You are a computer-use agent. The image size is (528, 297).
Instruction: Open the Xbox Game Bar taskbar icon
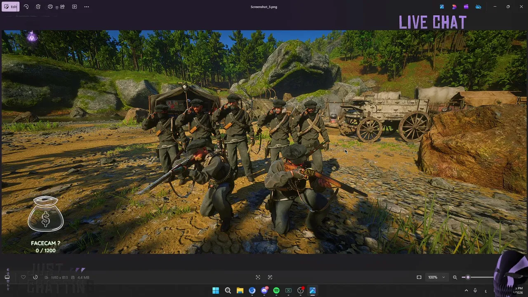[x=288, y=290]
